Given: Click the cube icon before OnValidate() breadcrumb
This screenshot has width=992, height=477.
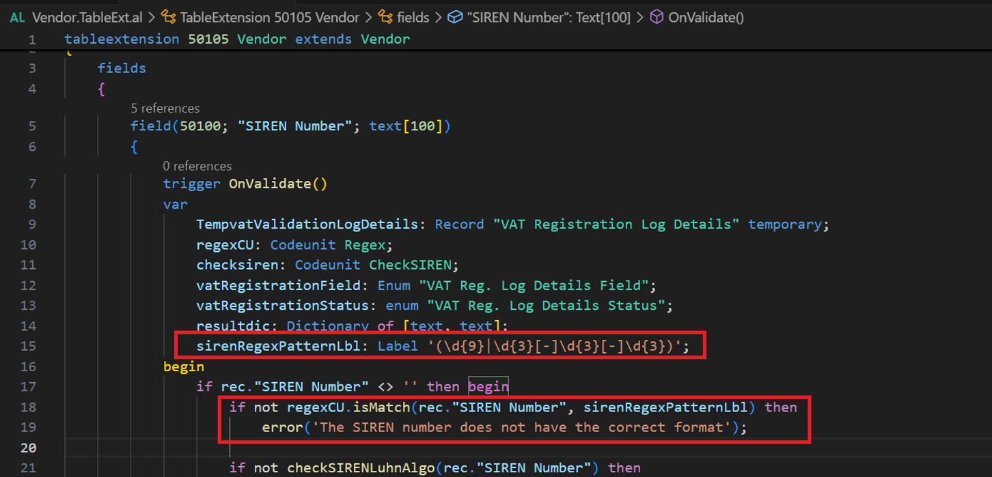Looking at the screenshot, I should pos(657,18).
